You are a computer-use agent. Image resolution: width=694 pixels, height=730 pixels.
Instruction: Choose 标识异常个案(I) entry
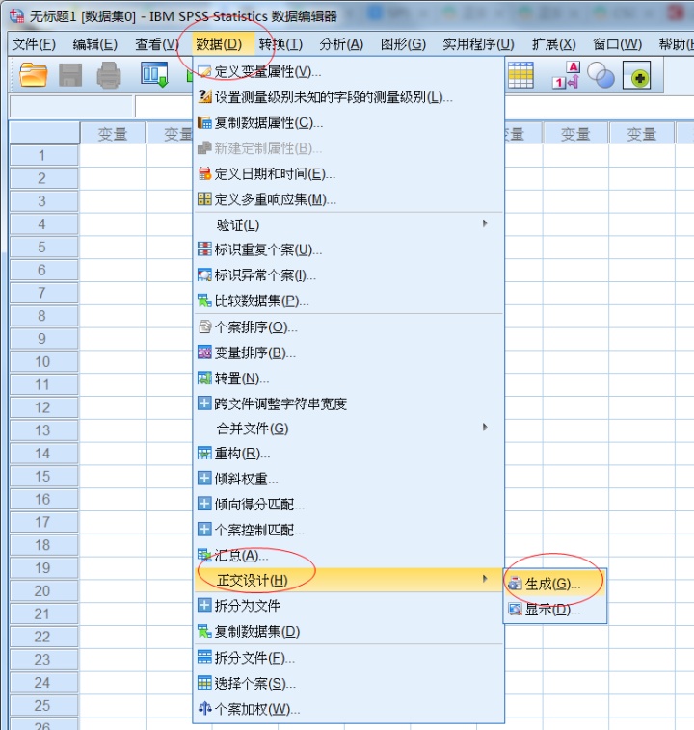[348, 275]
